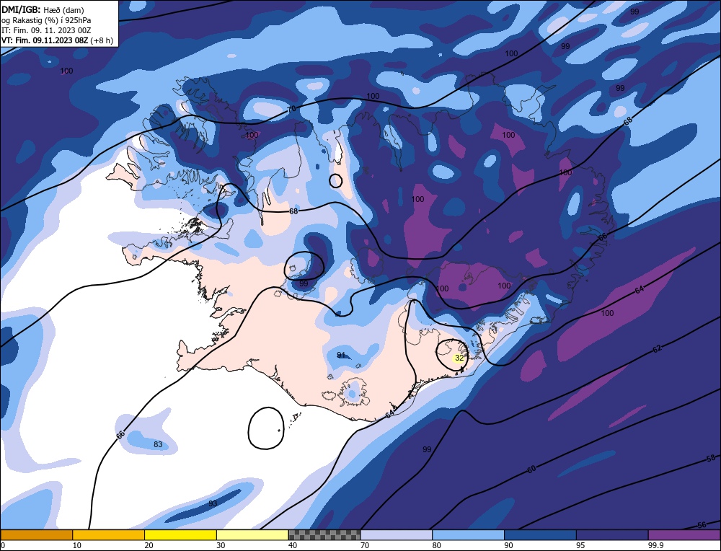Viewport: 721px width, 551px height.
Task: Click the contour label 62 in the southeast
Action: click(x=657, y=348)
